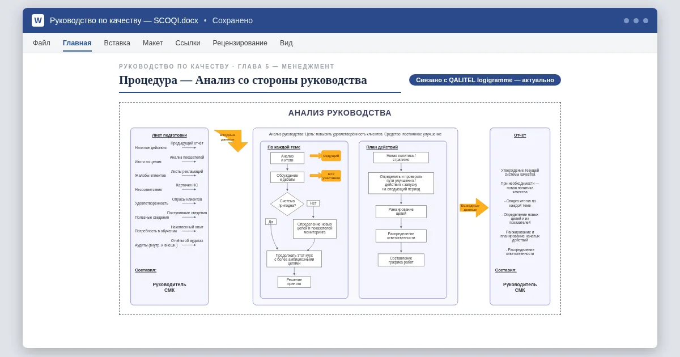Viewport: 680px width, 357px height.
Task: Select the Решение принято box
Action: (294, 282)
